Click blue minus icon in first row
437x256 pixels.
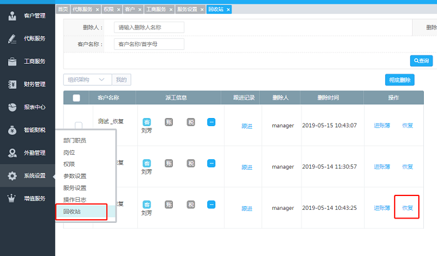tap(211, 122)
